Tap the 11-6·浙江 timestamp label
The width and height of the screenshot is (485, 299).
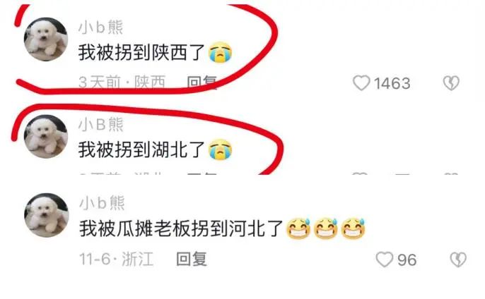(116, 259)
